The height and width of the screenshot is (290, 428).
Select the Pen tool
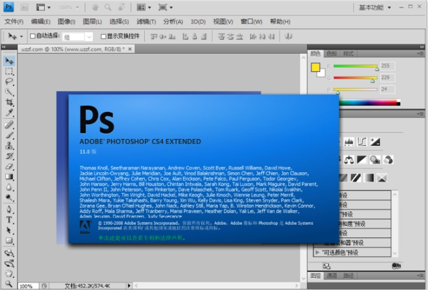[9, 209]
